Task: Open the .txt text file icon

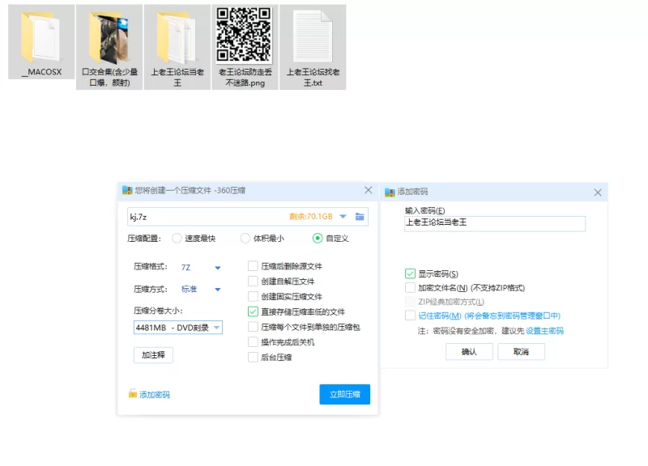Action: click(312, 37)
